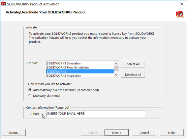This screenshot has width=187, height=139.
Task: Click the disabled Back button
Action: tap(93, 133)
